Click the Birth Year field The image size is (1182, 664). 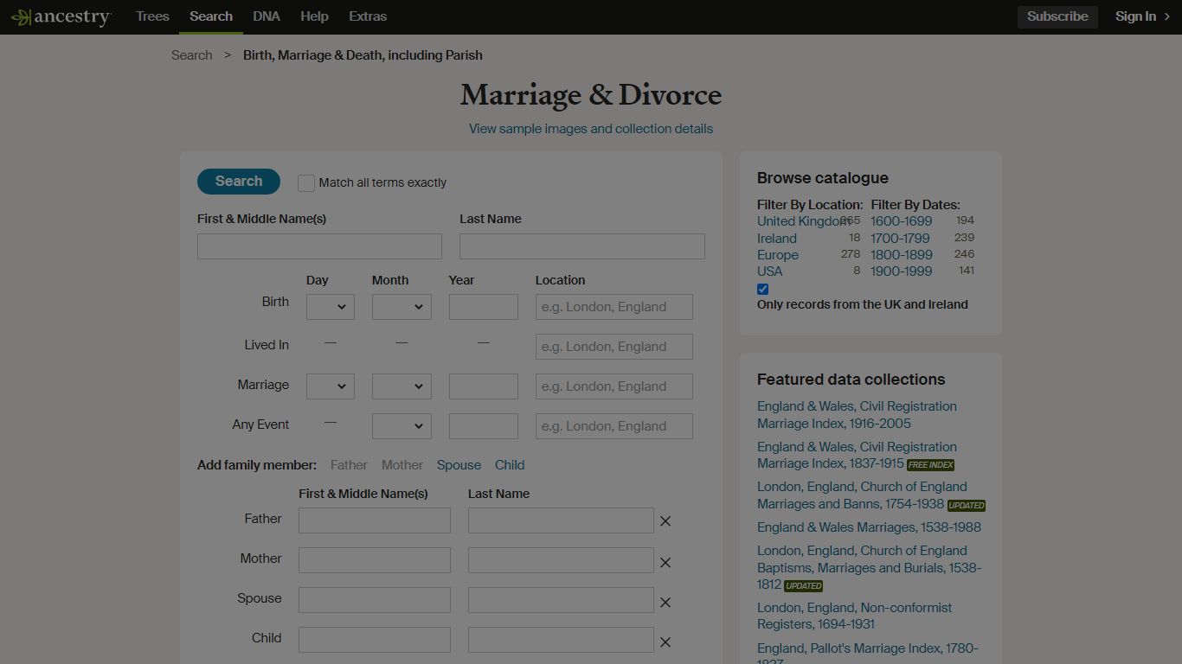(484, 307)
